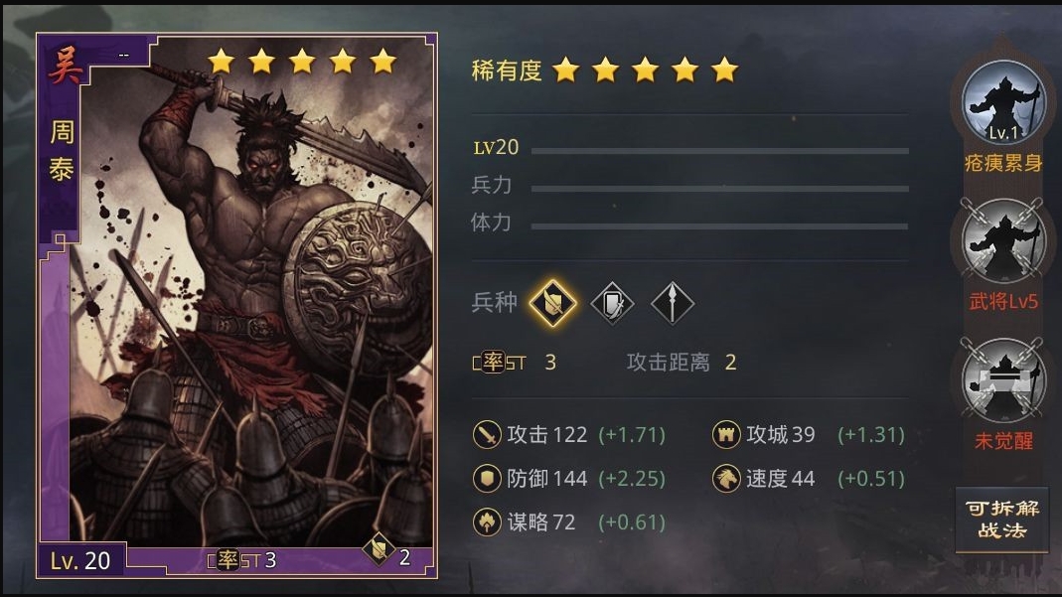The image size is (1062, 597).
Task: Open the locked 武将Lv5 skill slot
Action: click(1003, 240)
